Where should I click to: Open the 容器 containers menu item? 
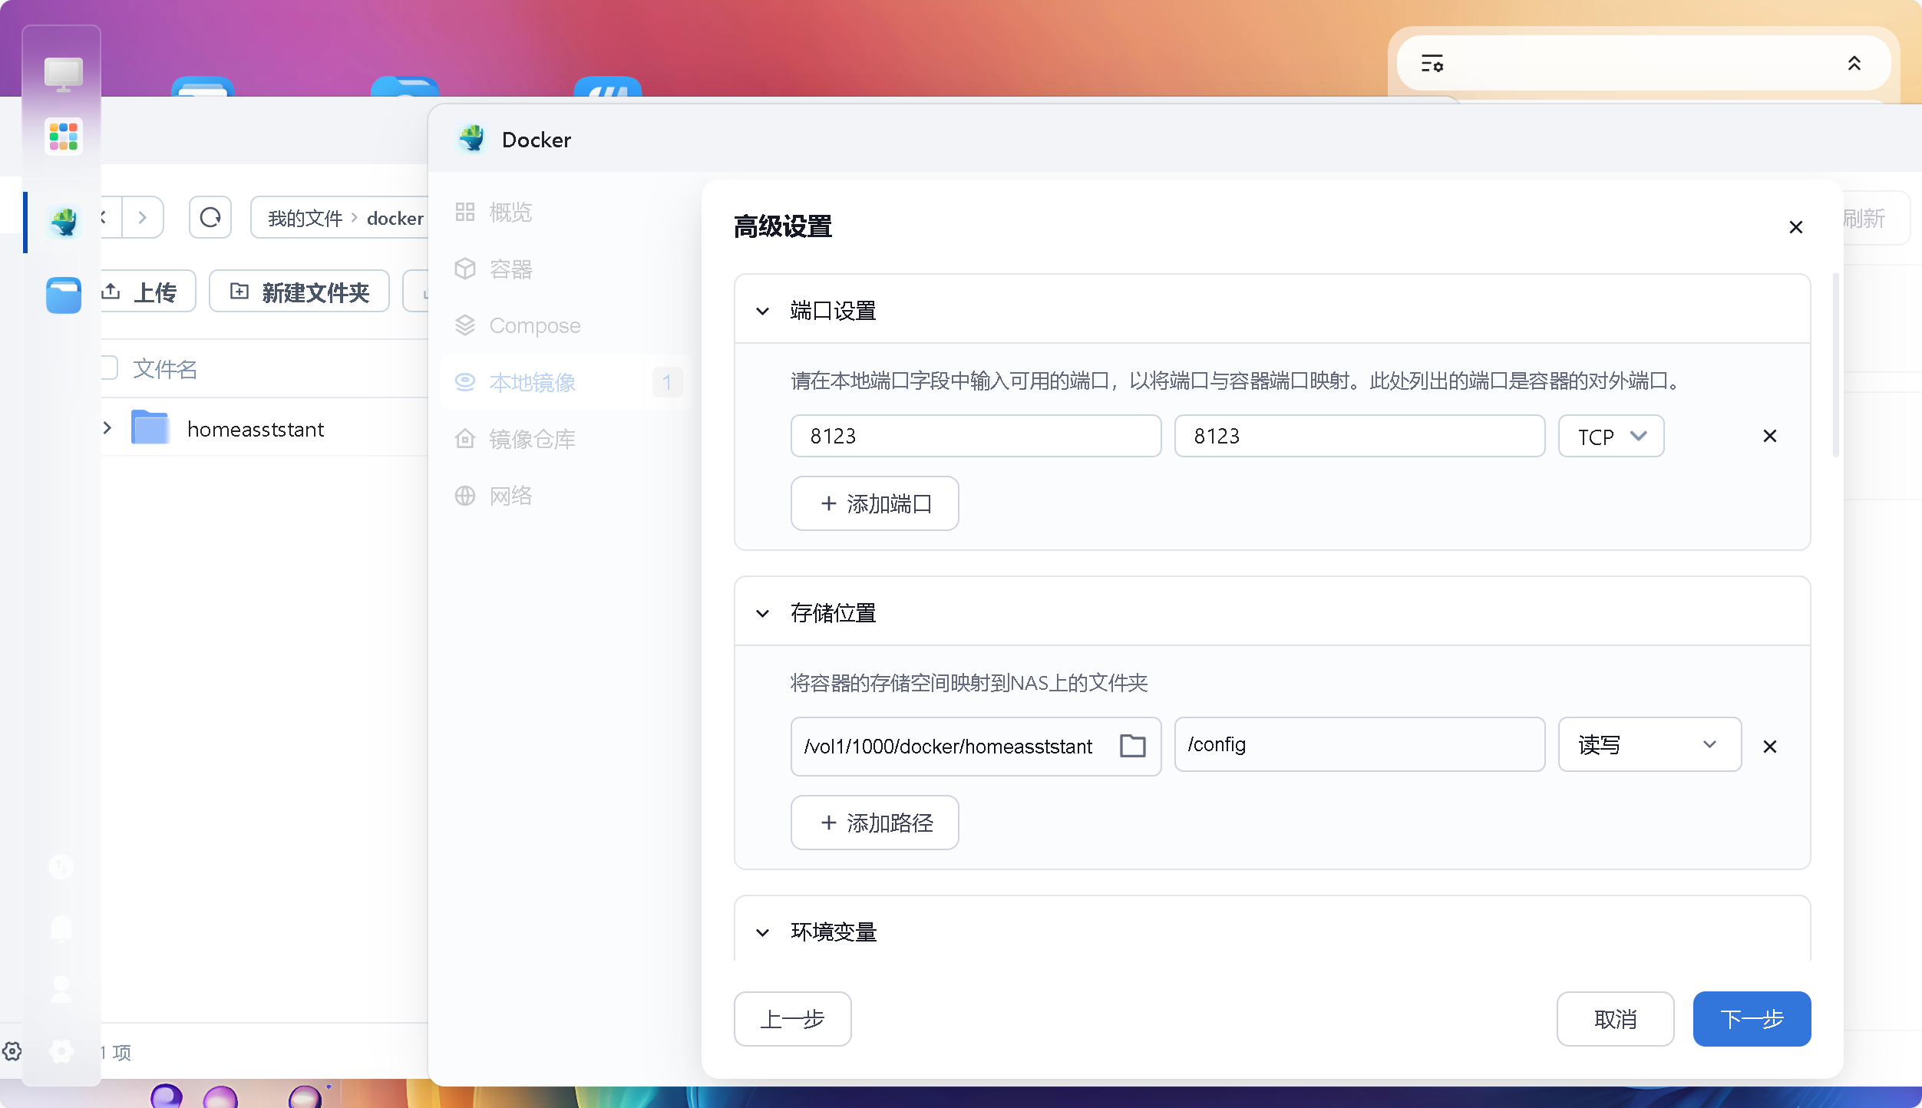(566, 269)
